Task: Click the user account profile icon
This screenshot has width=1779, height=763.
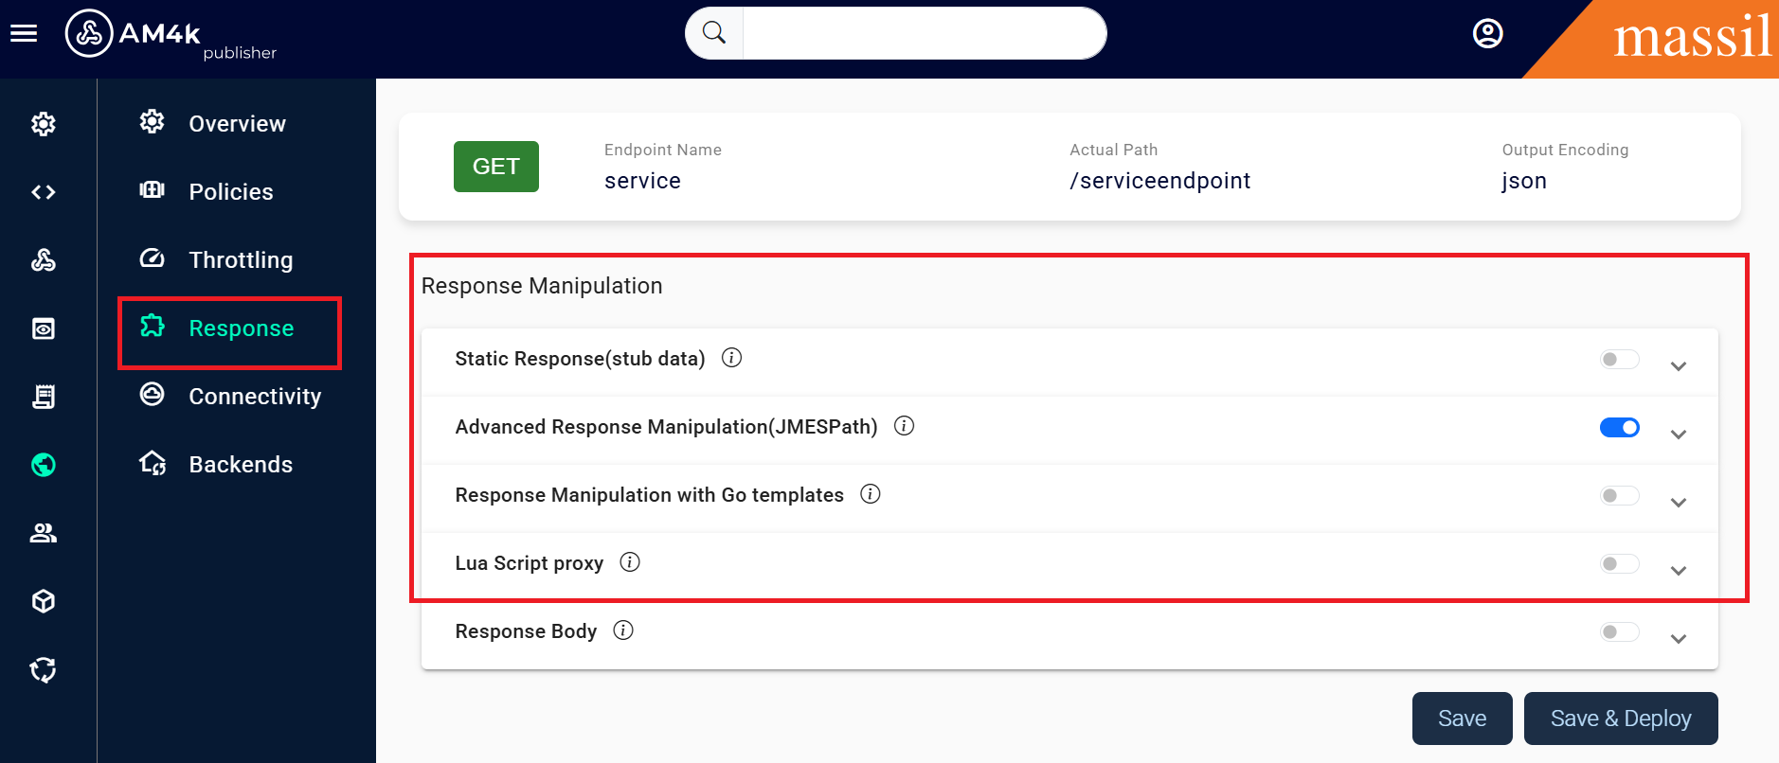Action: click(x=1487, y=34)
